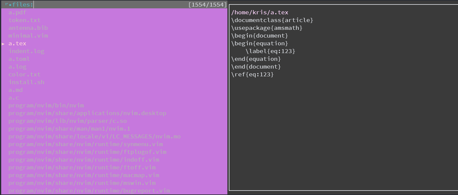Screen dimensions: 458x195
Task: Click the 1554/1554 match counter
Action: (212, 4)
